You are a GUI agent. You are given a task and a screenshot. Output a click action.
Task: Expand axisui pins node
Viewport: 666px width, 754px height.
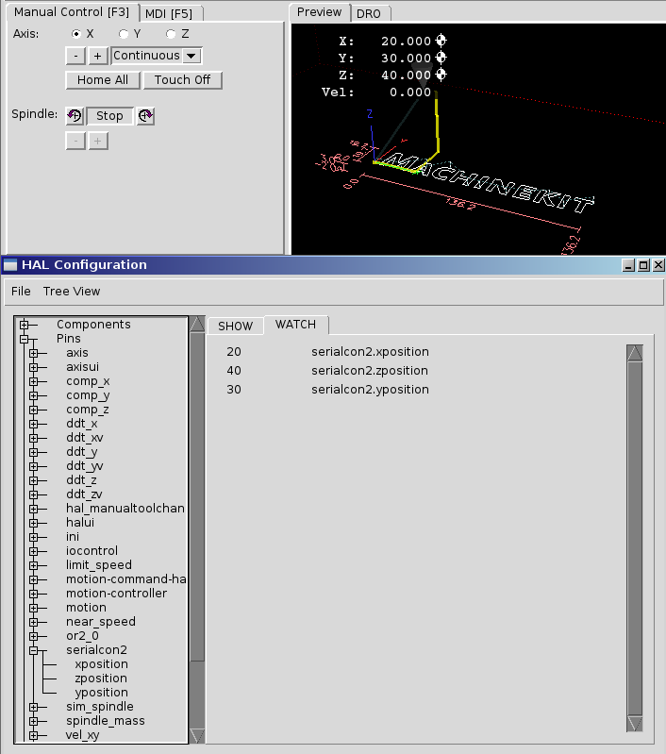(33, 367)
